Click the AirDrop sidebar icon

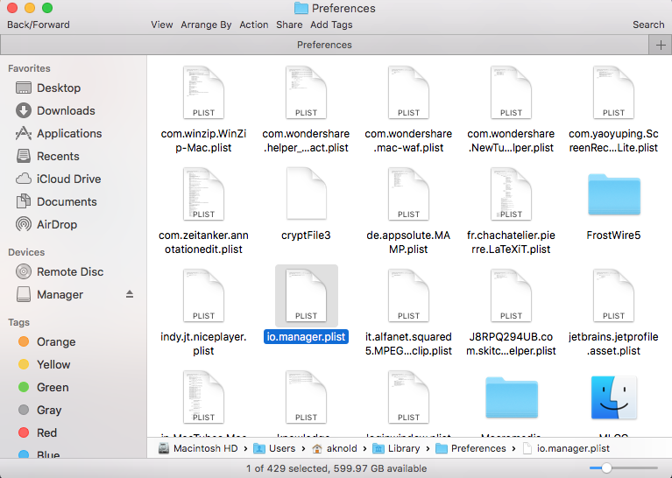(x=24, y=224)
